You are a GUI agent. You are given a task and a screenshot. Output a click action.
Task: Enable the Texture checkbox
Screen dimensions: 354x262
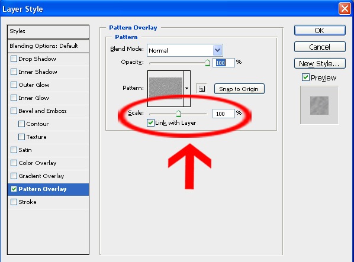tap(22, 137)
